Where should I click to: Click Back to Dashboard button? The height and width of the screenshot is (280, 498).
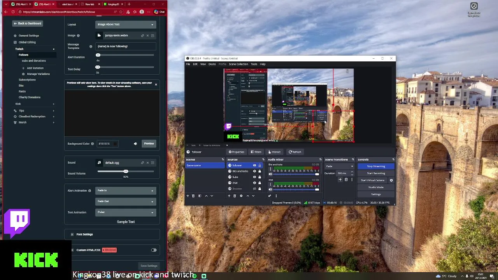click(x=27, y=23)
